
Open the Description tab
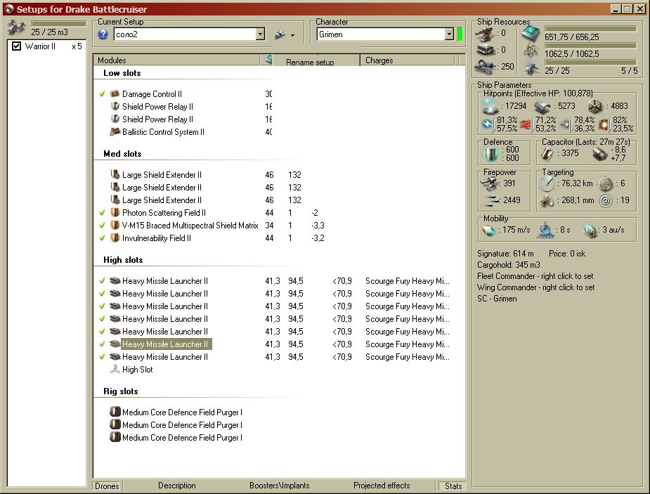click(177, 486)
